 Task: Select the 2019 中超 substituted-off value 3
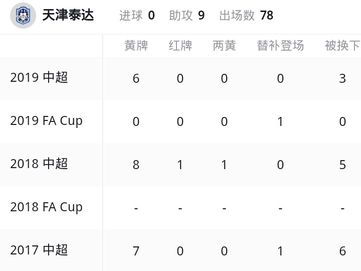[x=342, y=79]
